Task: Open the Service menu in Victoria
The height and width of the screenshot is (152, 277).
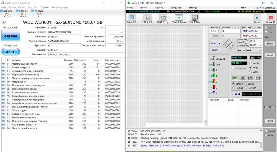Action: point(143,7)
